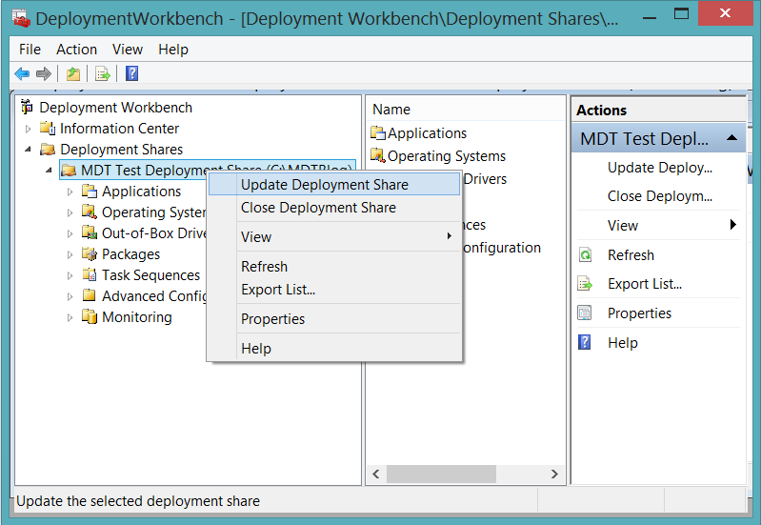Select Information Center label in the tree

119,129
